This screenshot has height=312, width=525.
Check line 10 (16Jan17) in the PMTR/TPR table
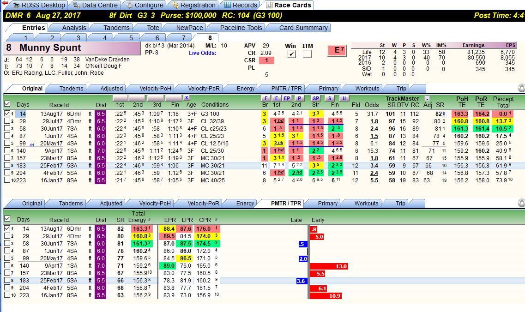[x=7, y=294]
